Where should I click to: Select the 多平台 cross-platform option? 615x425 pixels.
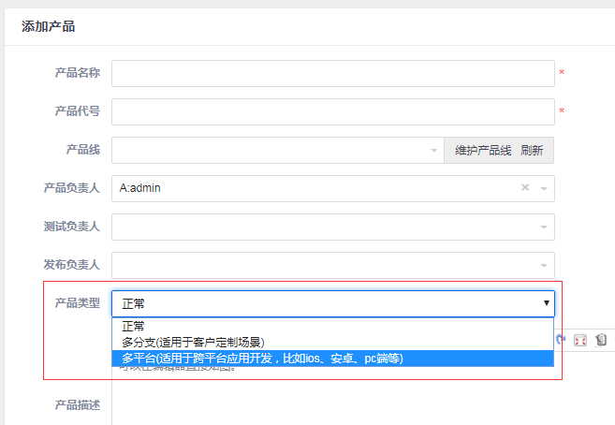click(x=332, y=359)
